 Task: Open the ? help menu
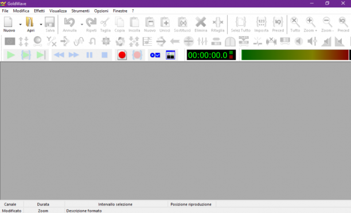point(132,11)
